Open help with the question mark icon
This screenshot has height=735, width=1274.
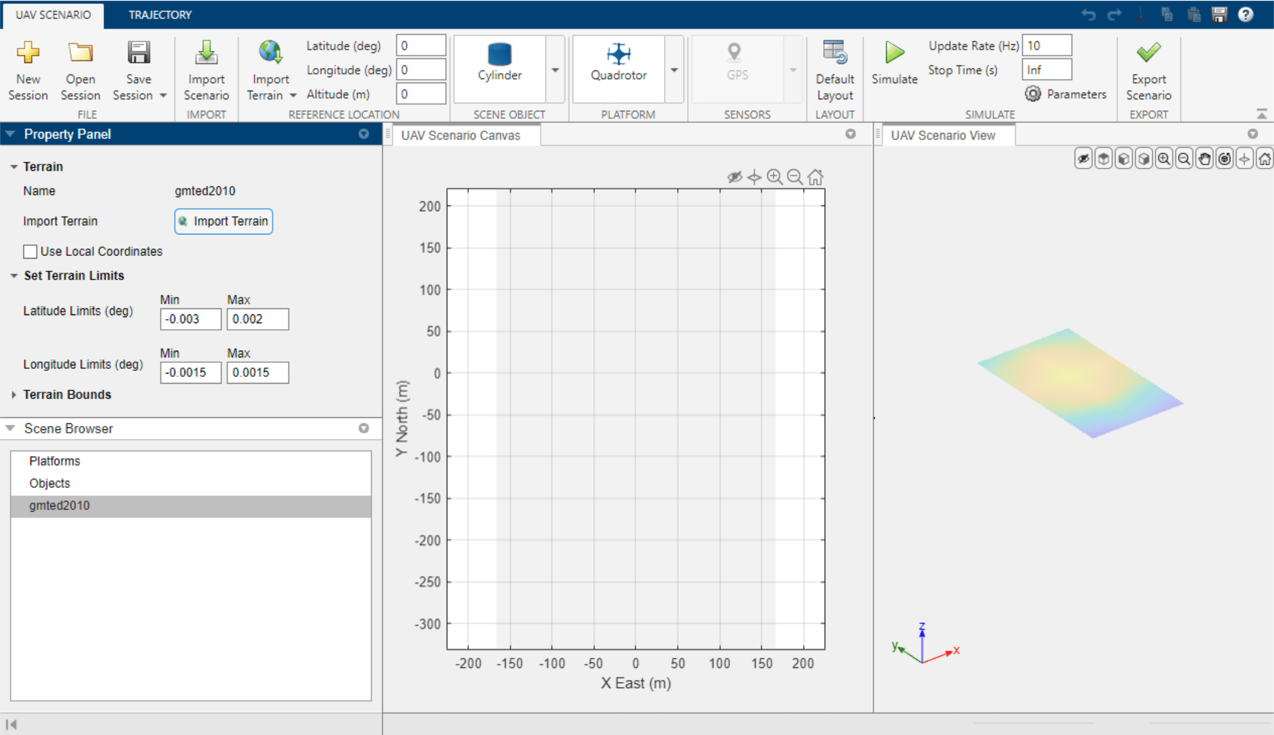click(1246, 15)
